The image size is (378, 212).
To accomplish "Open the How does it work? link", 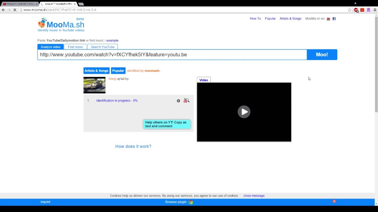I will tap(133, 146).
